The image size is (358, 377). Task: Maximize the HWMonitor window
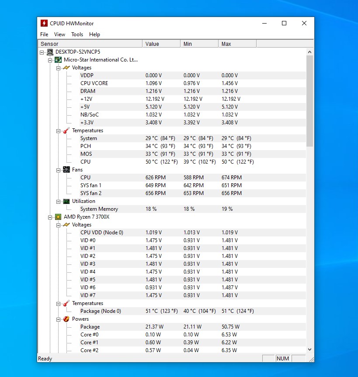point(284,23)
